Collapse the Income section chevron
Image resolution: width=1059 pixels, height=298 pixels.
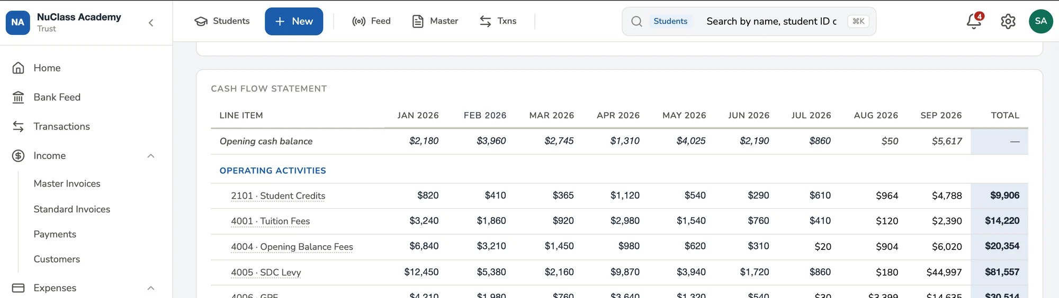point(151,156)
